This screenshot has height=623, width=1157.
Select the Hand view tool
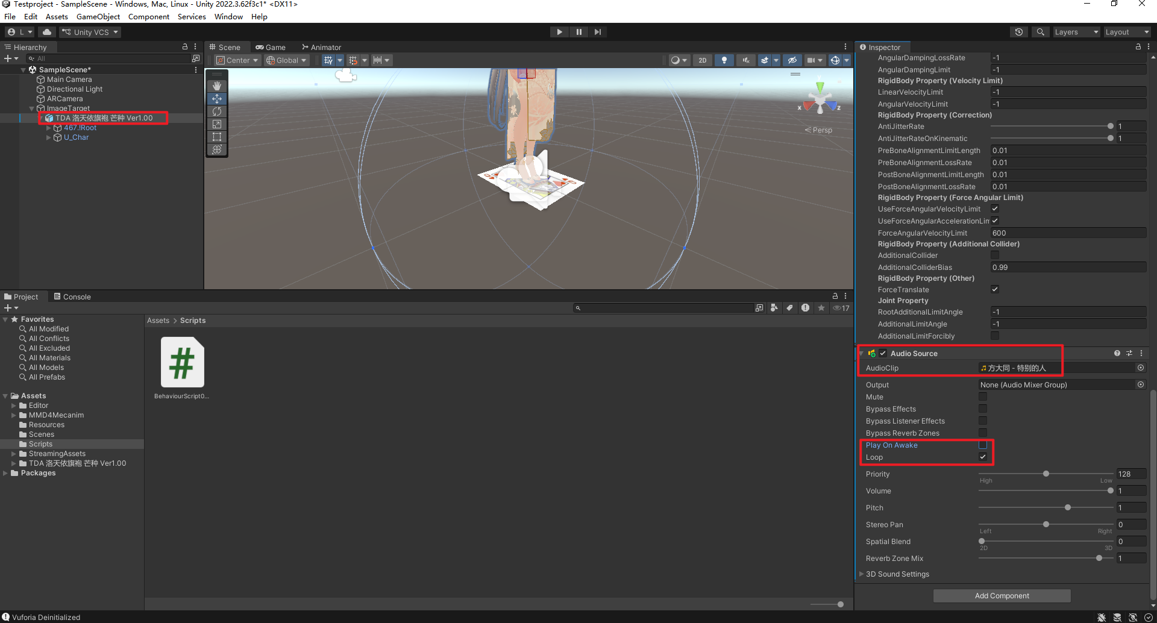[x=217, y=86]
